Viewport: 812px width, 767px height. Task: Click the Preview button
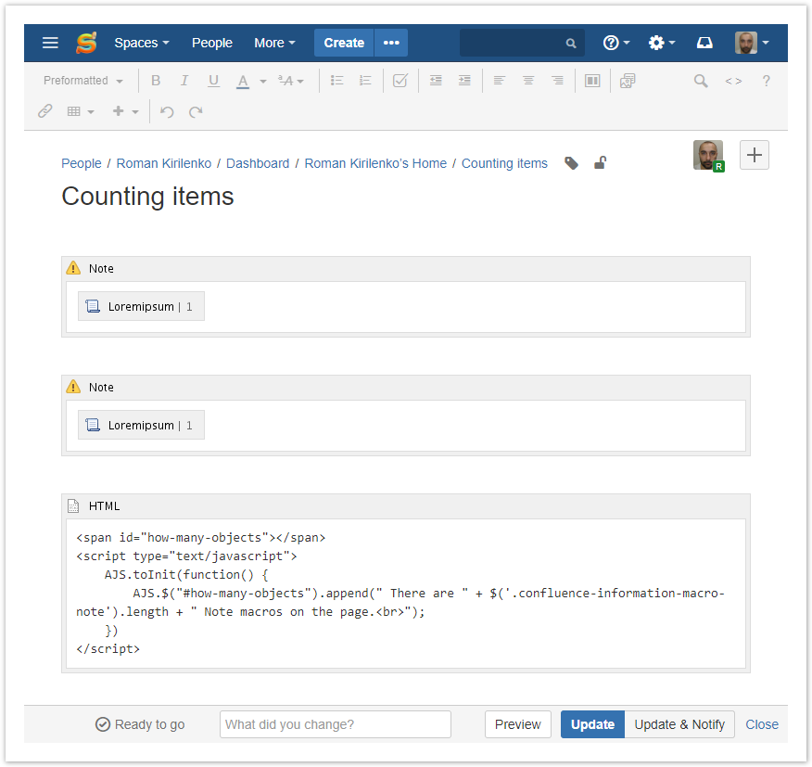point(518,724)
